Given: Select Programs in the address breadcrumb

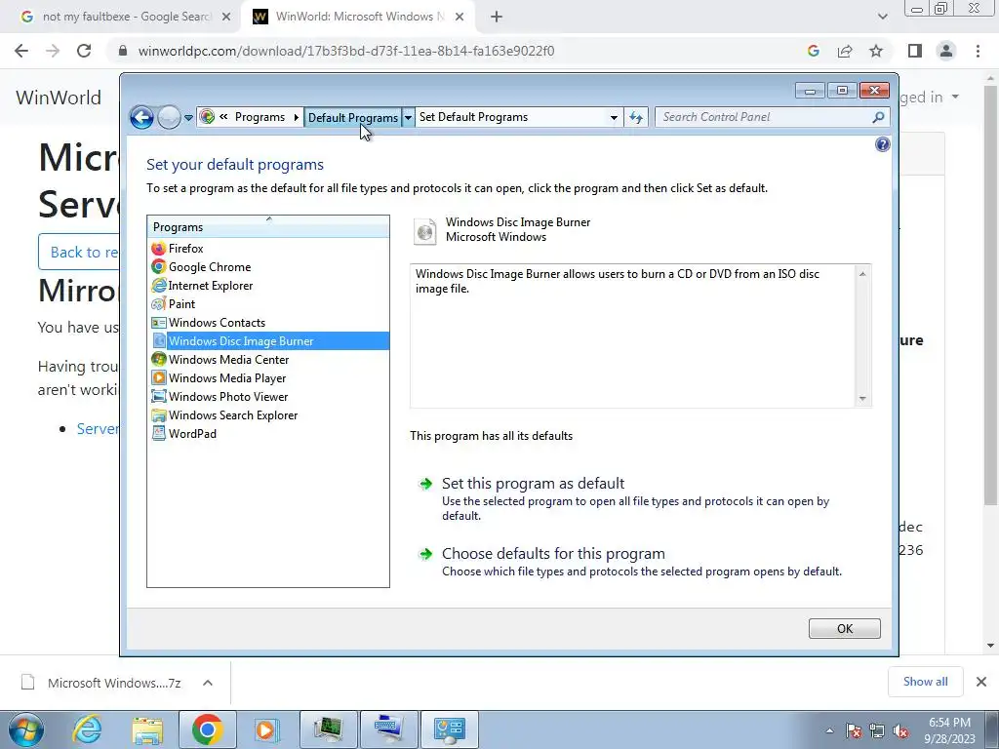Looking at the screenshot, I should click(260, 117).
